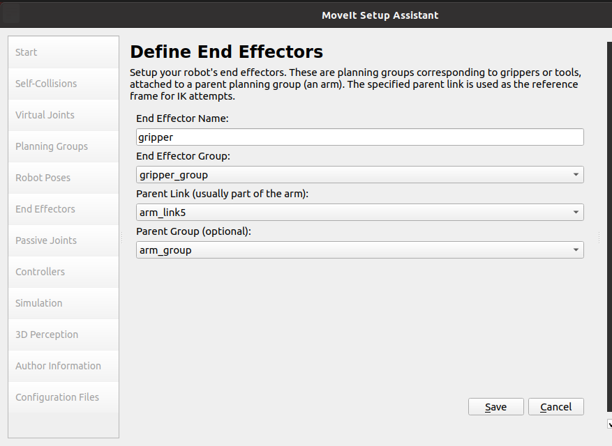Cancel end effector editing
The image size is (612, 446).
point(555,406)
